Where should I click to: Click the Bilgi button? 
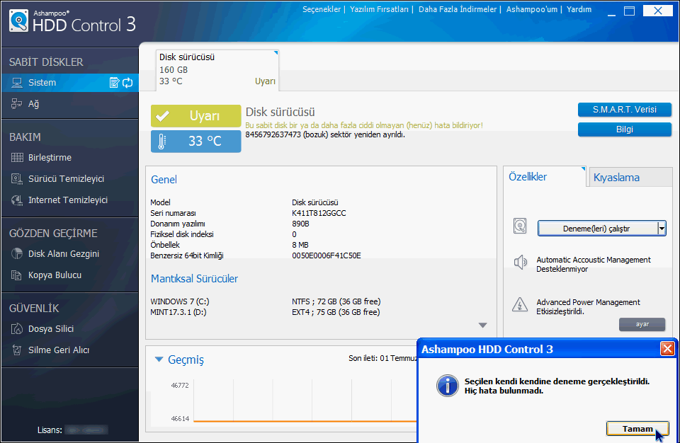[x=625, y=130]
